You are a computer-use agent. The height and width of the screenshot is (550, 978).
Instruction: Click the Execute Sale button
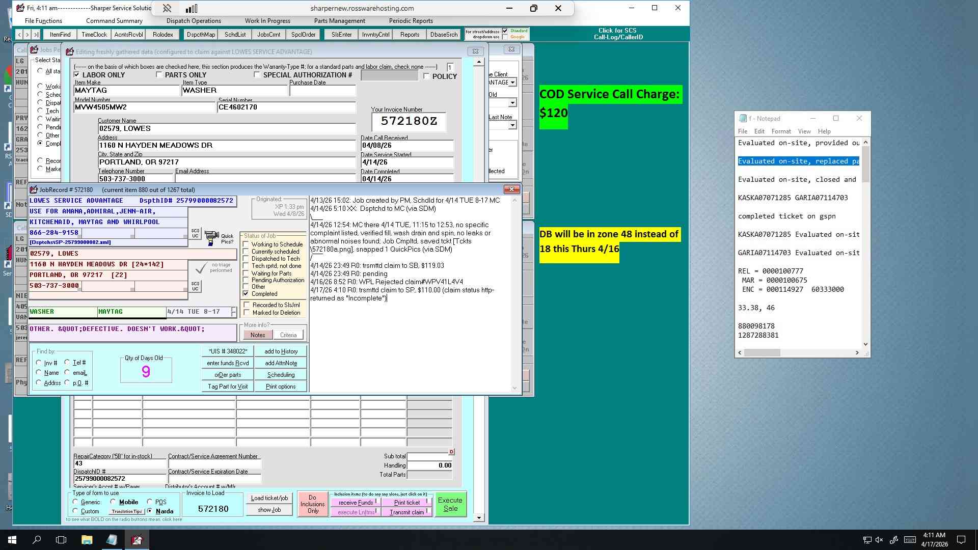450,504
